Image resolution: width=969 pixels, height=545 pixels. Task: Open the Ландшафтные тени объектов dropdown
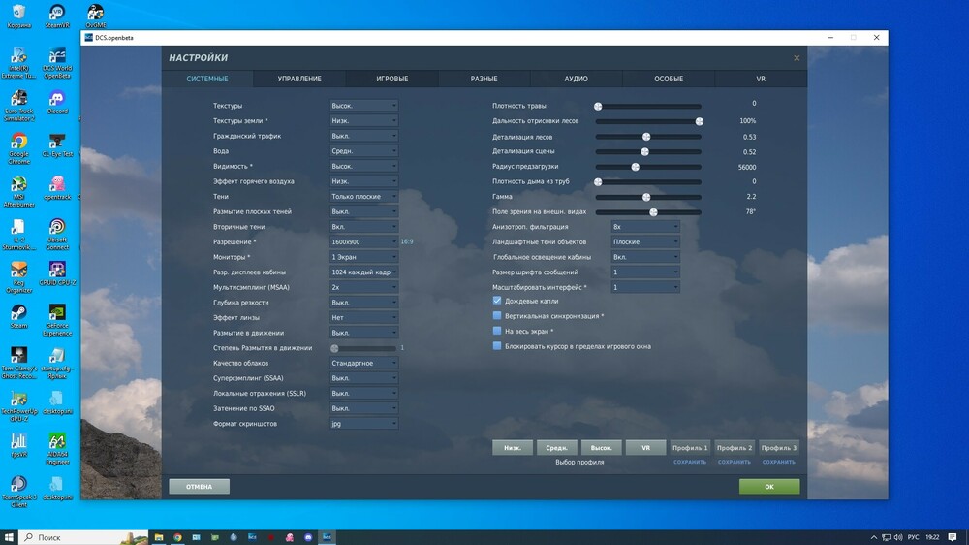(645, 241)
